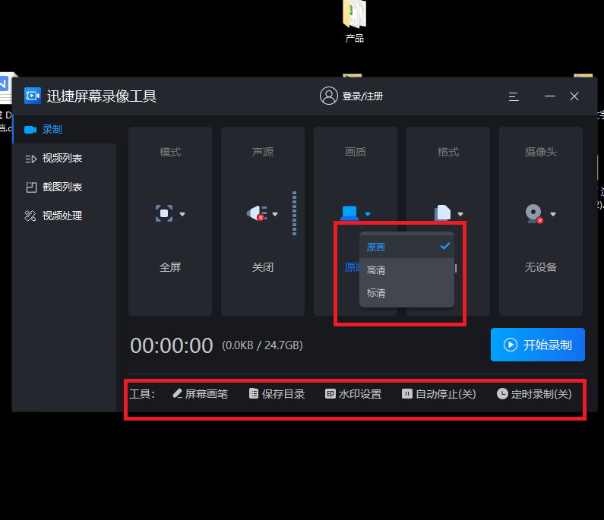This screenshot has height=520, width=604.
Task: Open the 视频处理 sidebar tab
Action: pos(65,216)
